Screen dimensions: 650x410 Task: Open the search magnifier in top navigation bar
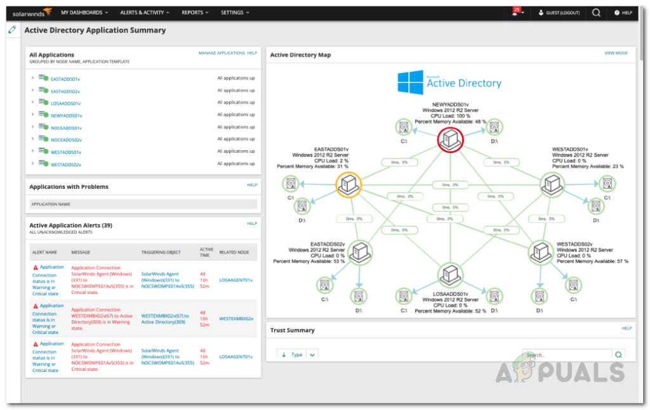[596, 12]
